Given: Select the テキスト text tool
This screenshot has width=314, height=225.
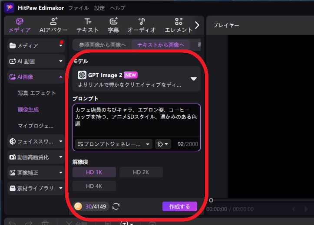Looking at the screenshot, I should [87, 26].
